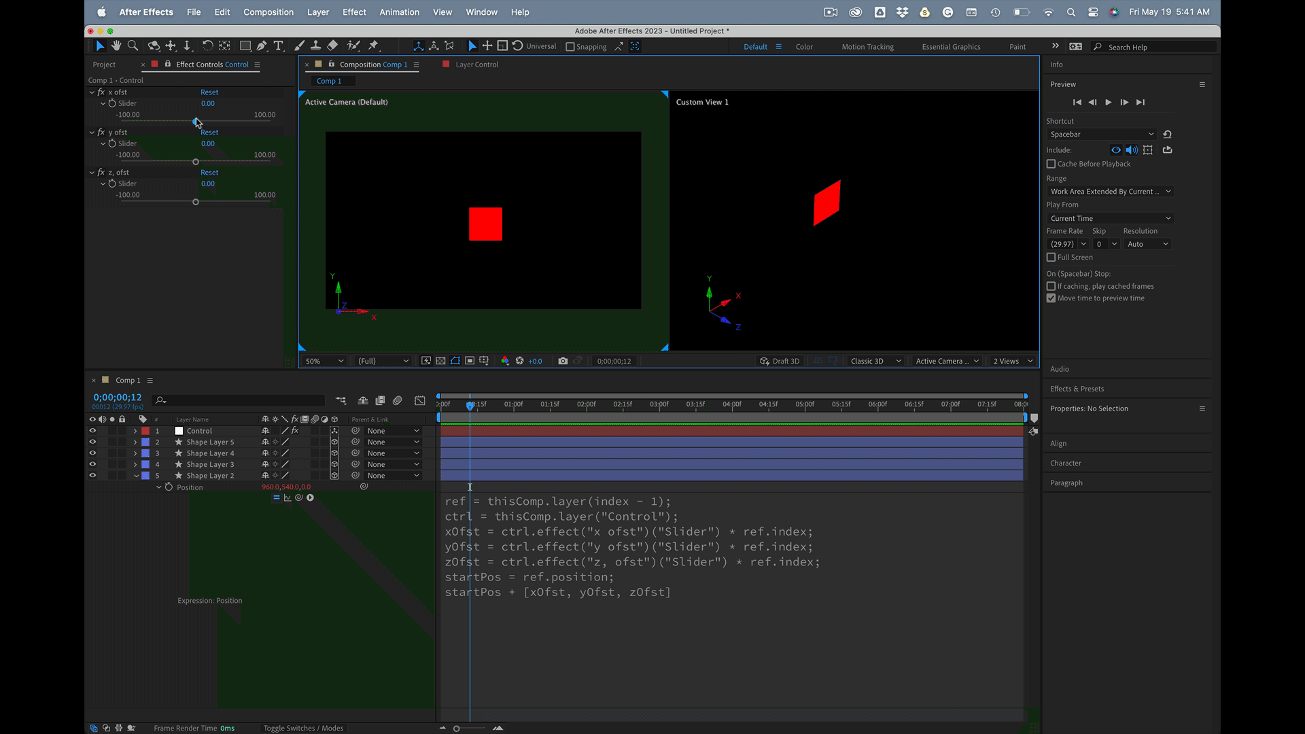Click Toggle Switches / Modes button
The height and width of the screenshot is (734, 1305).
(303, 728)
